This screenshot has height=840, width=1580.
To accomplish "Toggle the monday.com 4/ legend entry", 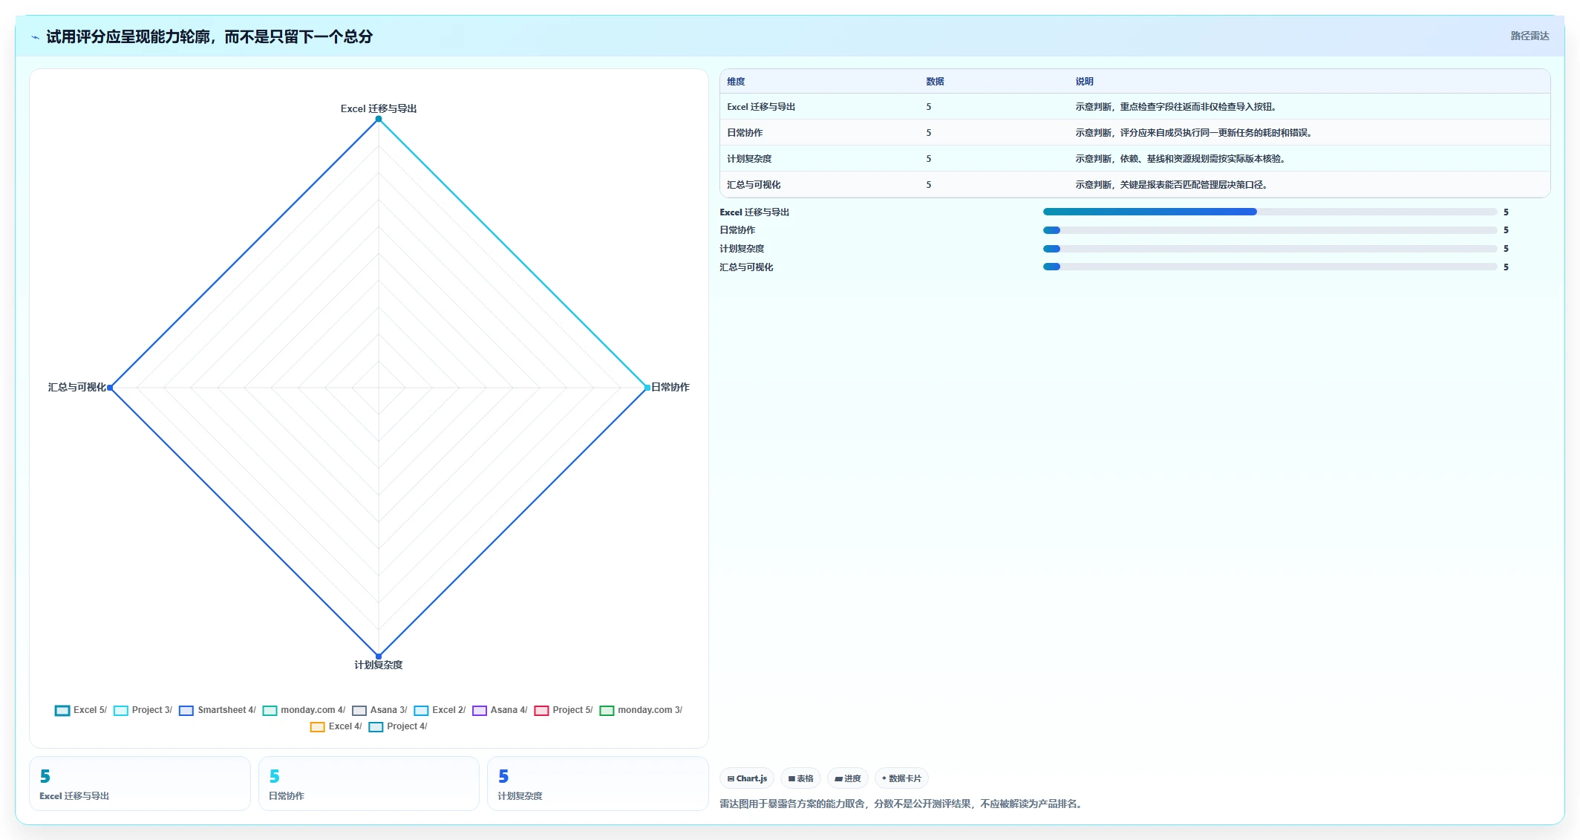I will point(304,710).
